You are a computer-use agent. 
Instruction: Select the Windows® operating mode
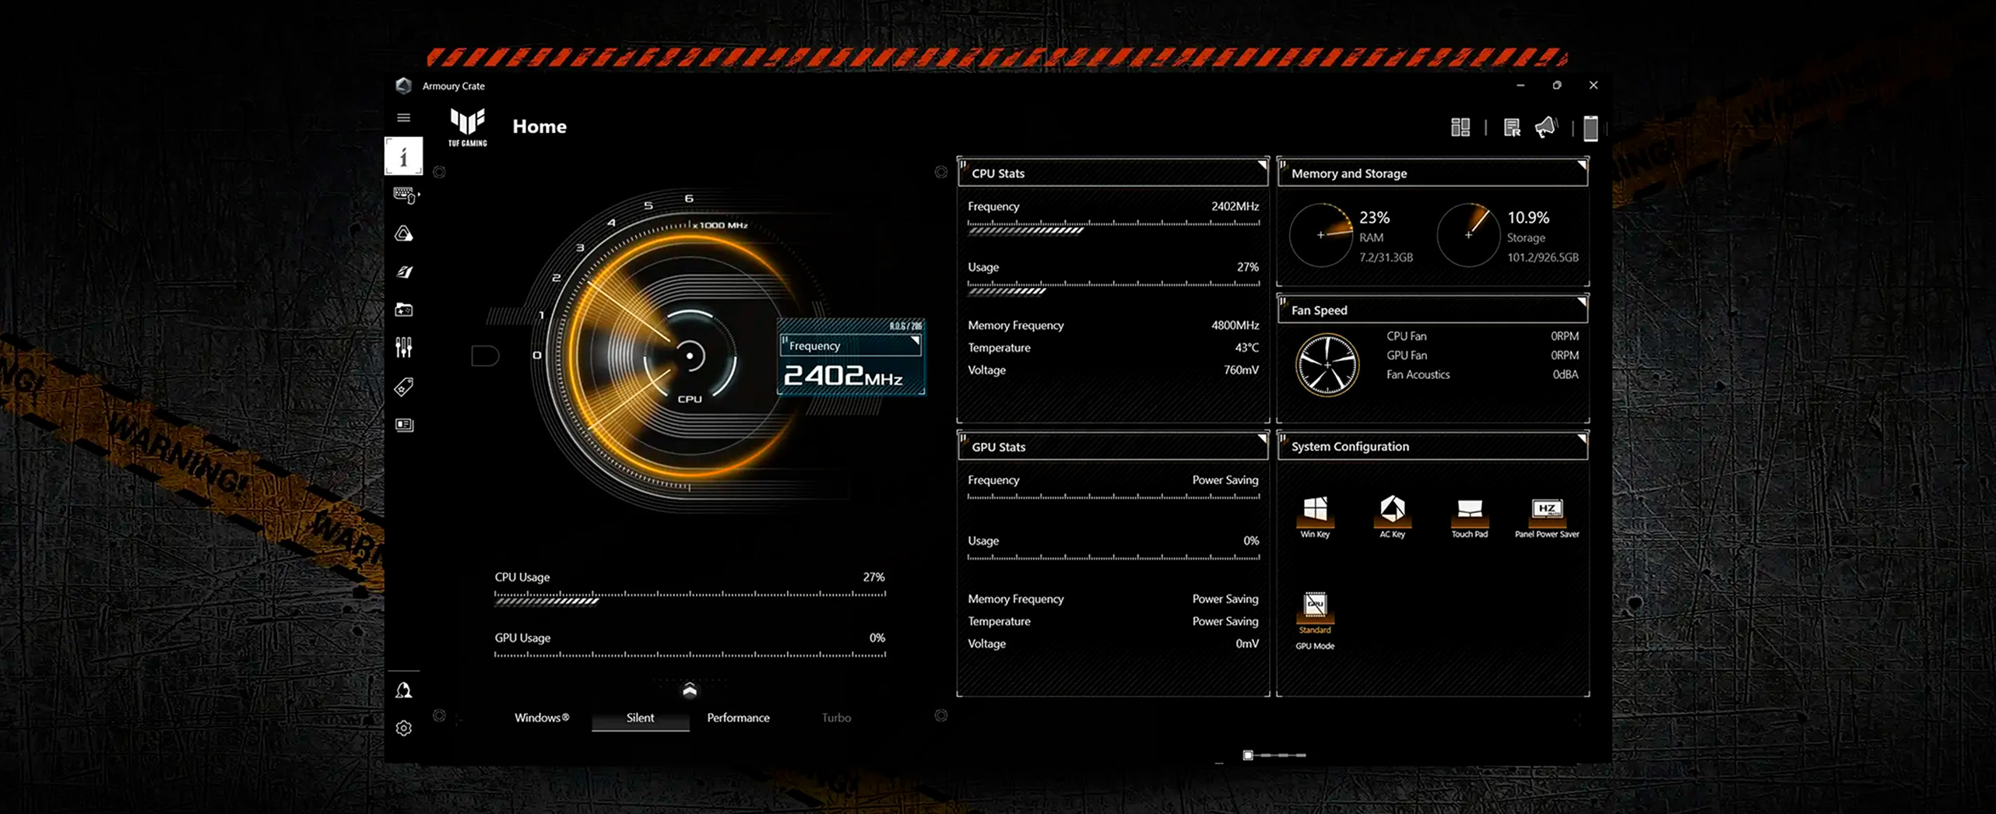(x=542, y=718)
